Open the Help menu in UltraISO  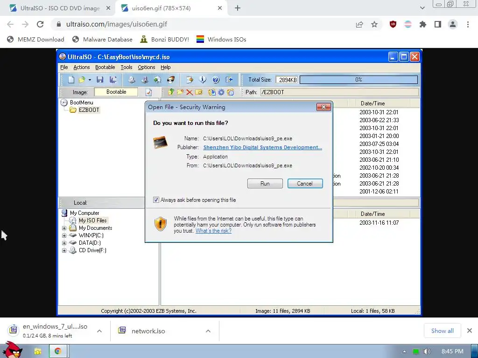click(x=166, y=67)
